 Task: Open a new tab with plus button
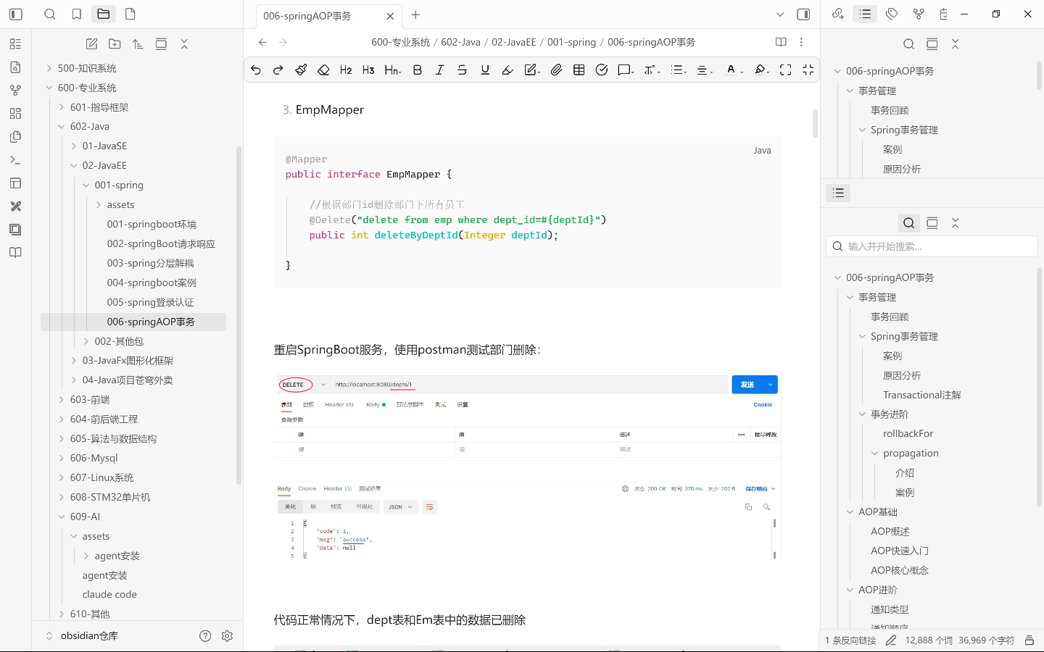[415, 14]
